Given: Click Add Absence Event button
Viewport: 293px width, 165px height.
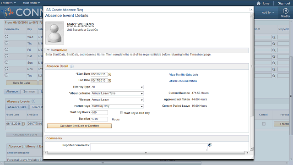Looking at the screenshot, I should 24,135.
